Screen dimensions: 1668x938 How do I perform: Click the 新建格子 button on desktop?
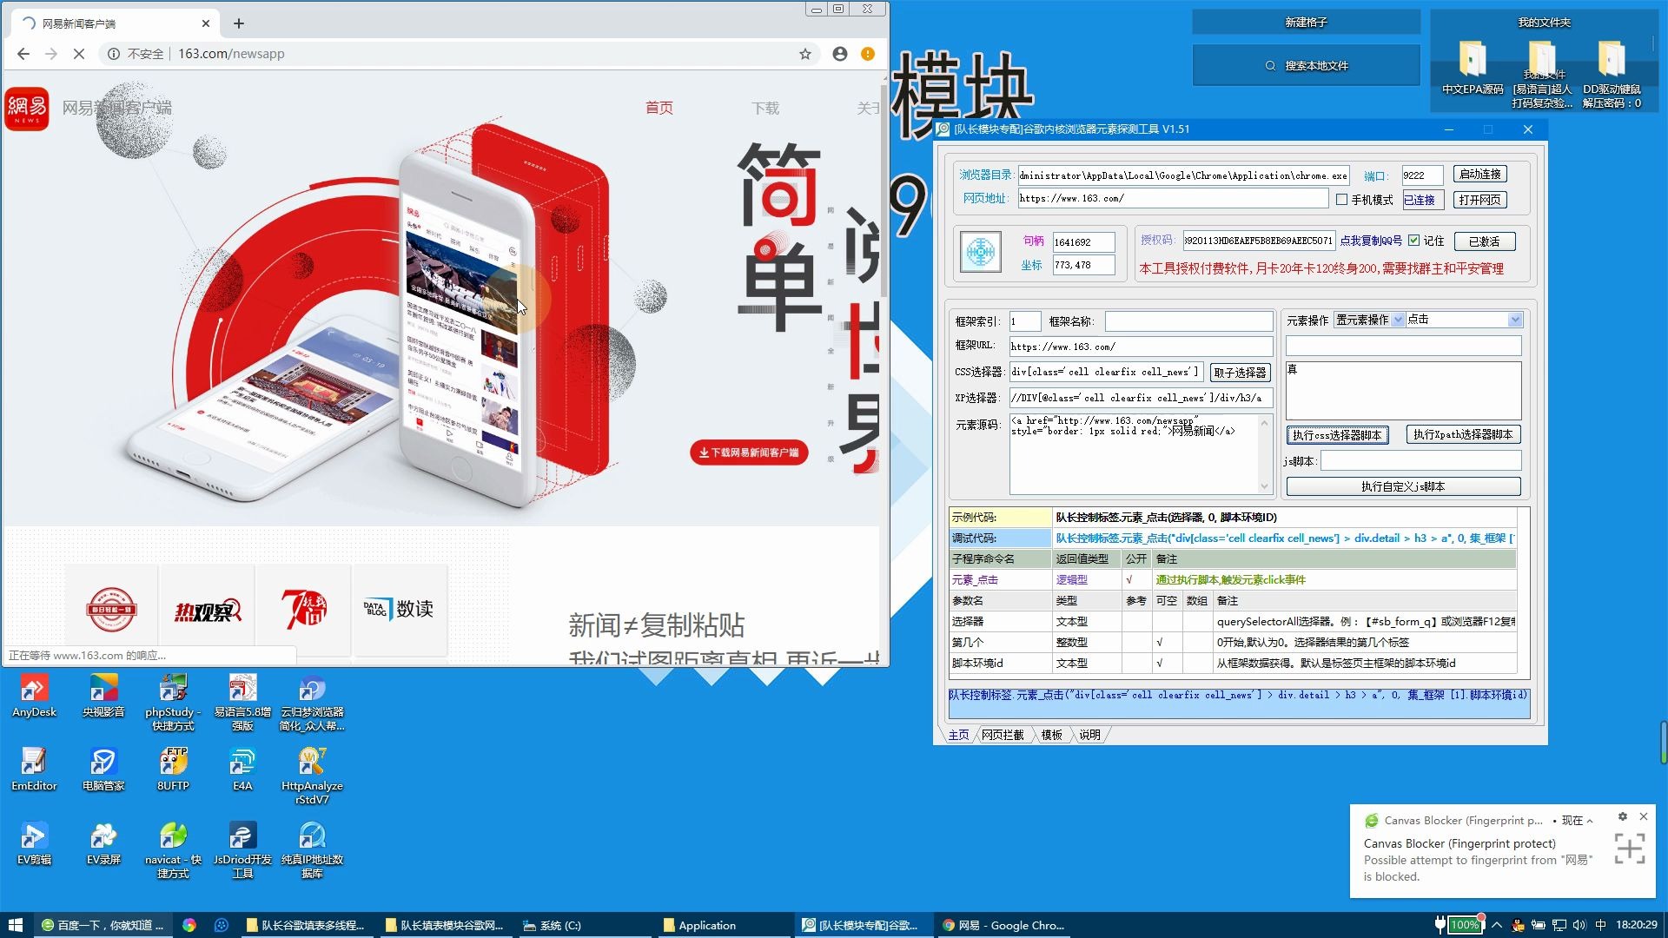tap(1306, 22)
